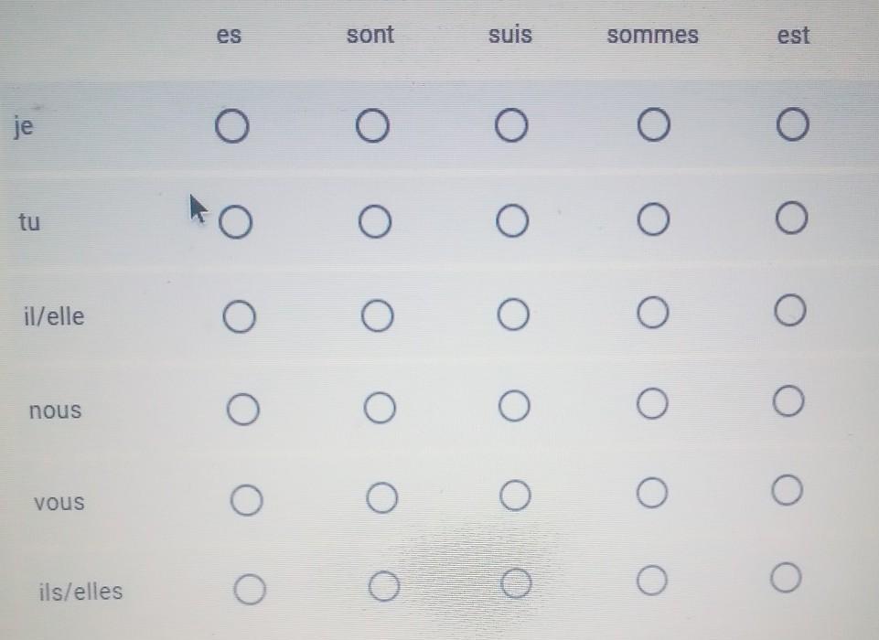Pick "sommes" for the vous row
The height and width of the screenshot is (640, 879).
[x=652, y=493]
